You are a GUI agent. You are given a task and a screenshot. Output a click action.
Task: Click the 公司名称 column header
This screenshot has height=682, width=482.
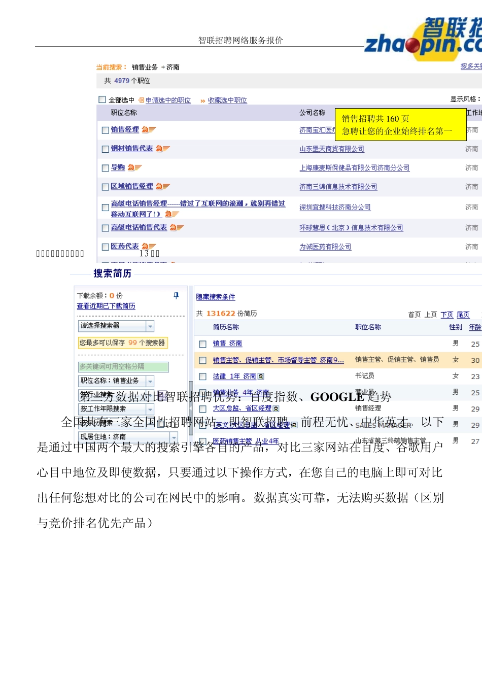(x=313, y=113)
